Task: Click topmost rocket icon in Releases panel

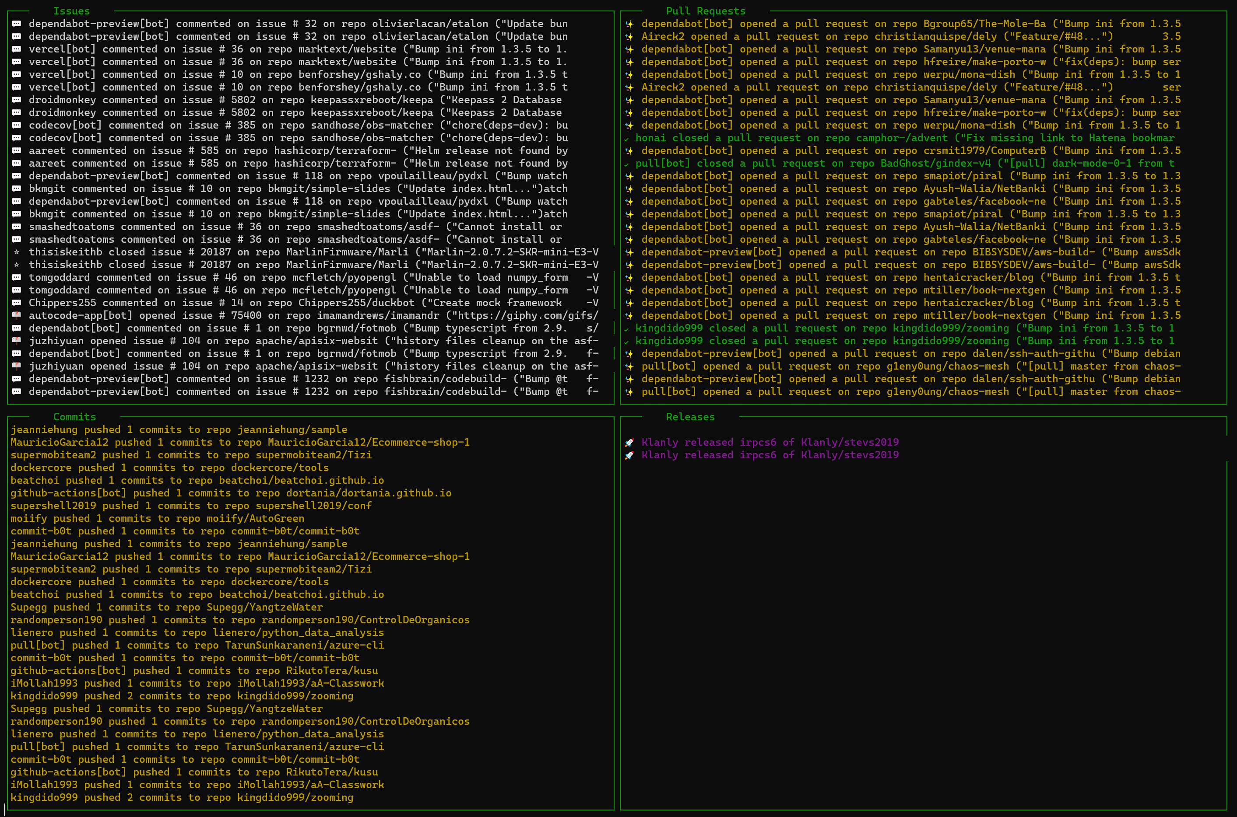Action: click(629, 442)
